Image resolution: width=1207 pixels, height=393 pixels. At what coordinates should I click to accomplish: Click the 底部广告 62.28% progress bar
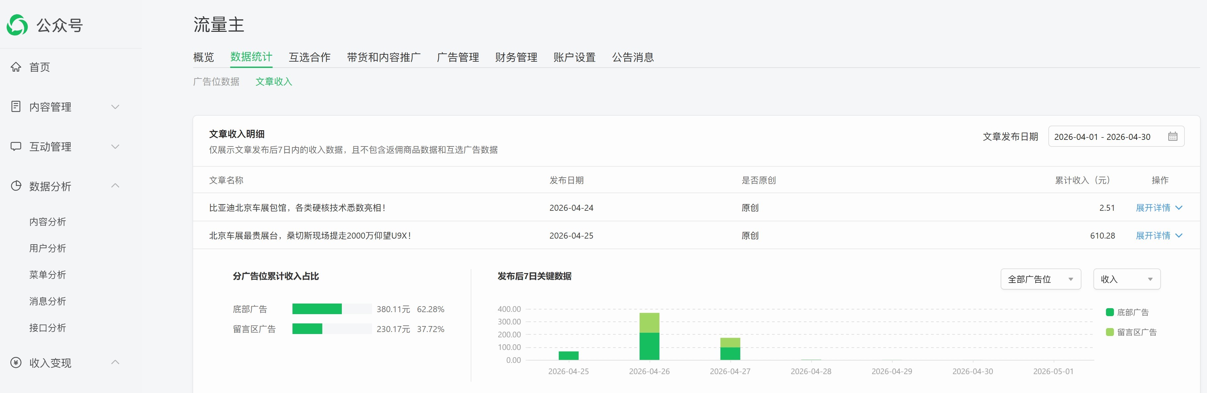332,309
